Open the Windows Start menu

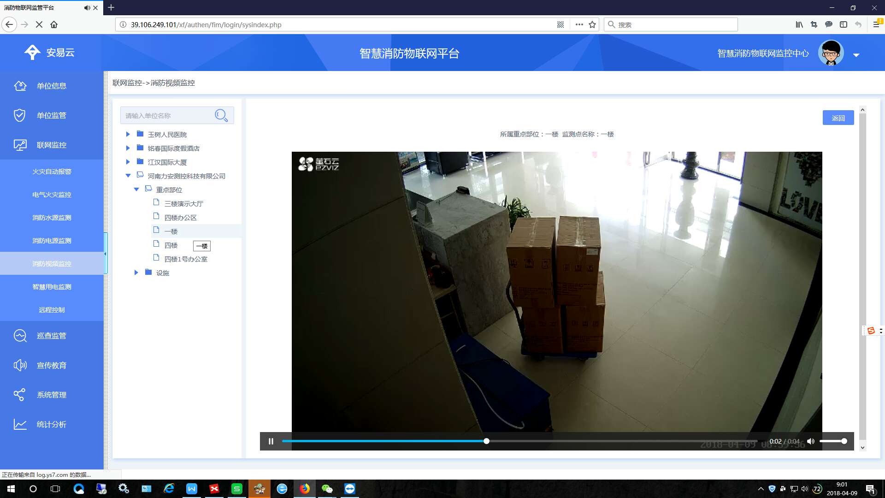click(11, 489)
